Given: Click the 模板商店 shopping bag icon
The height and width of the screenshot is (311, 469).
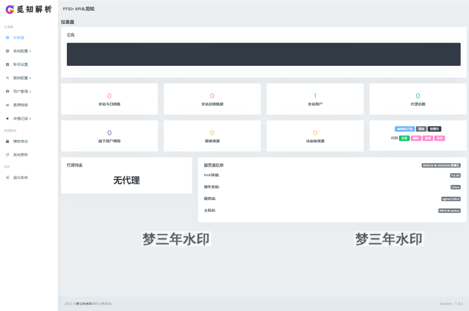Looking at the screenshot, I should coord(7,141).
